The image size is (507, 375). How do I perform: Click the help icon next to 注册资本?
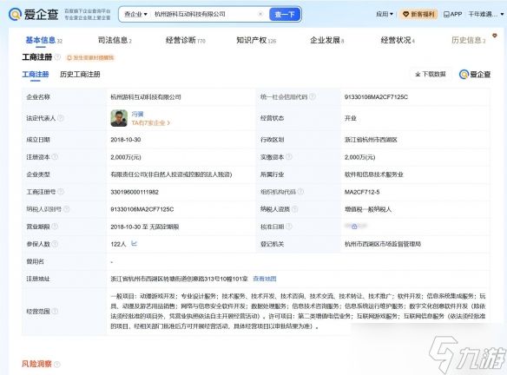55,157
